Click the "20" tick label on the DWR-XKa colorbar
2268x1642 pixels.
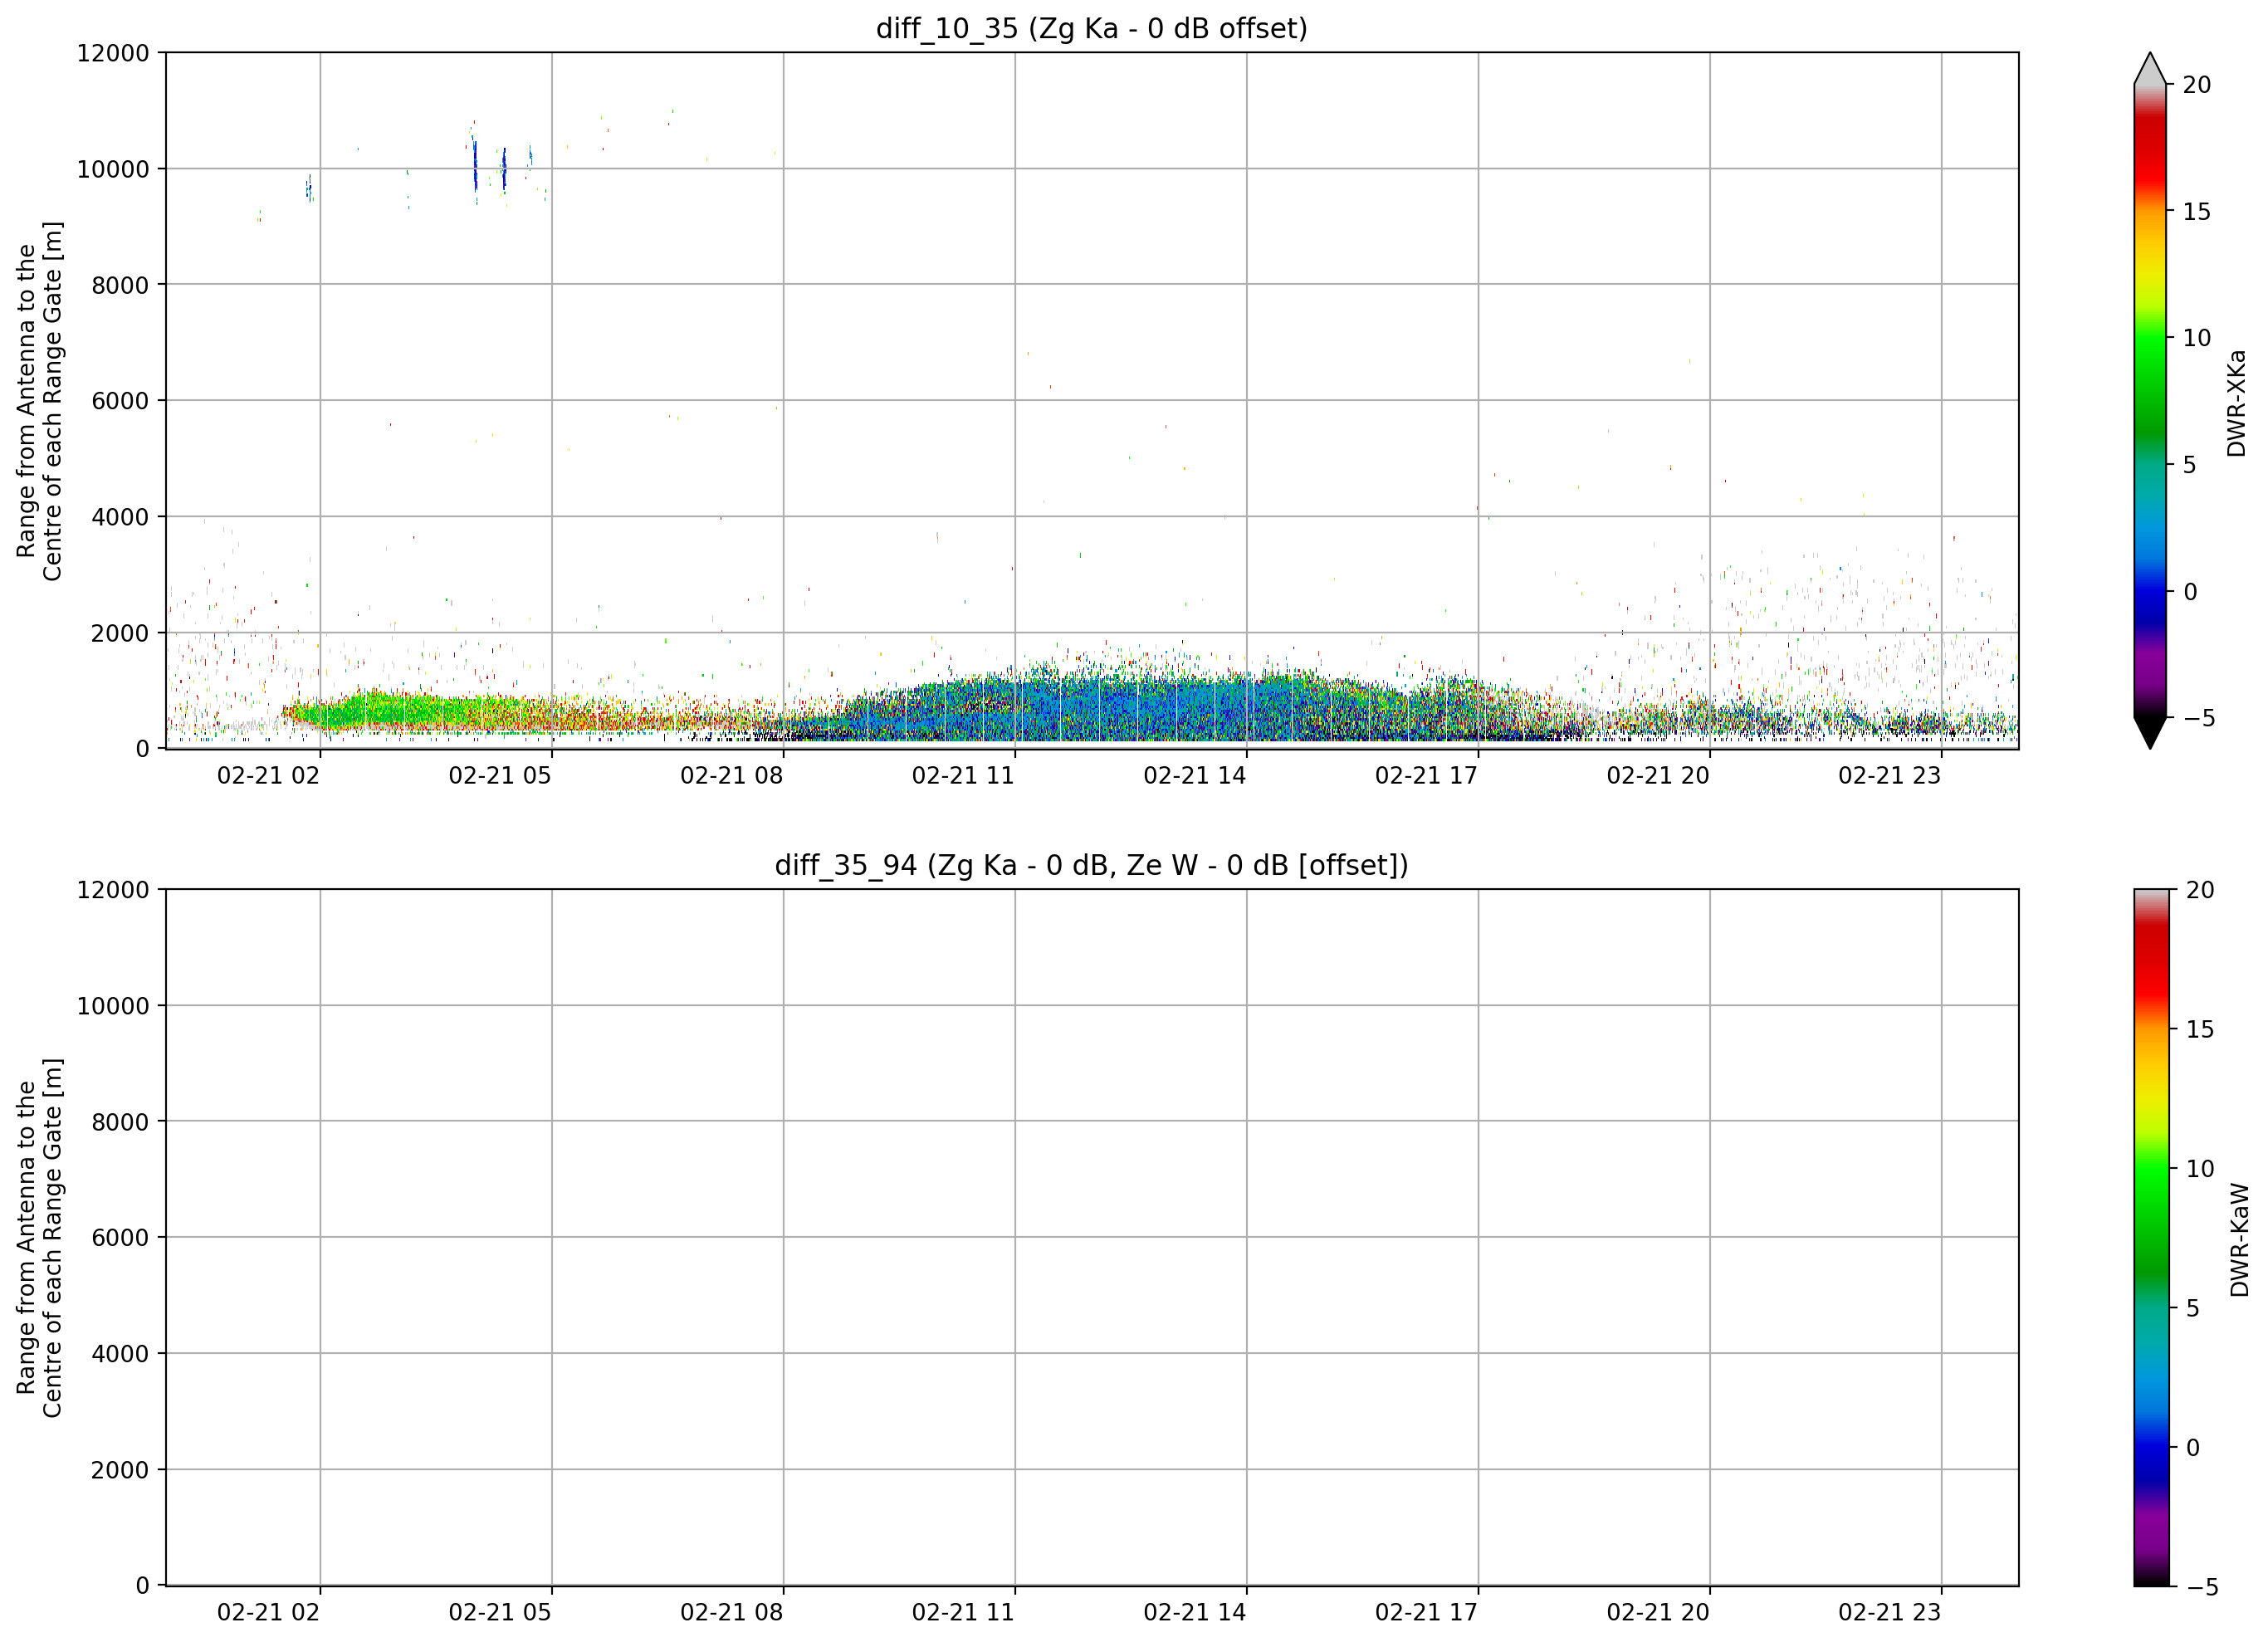pyautogui.click(x=2197, y=85)
